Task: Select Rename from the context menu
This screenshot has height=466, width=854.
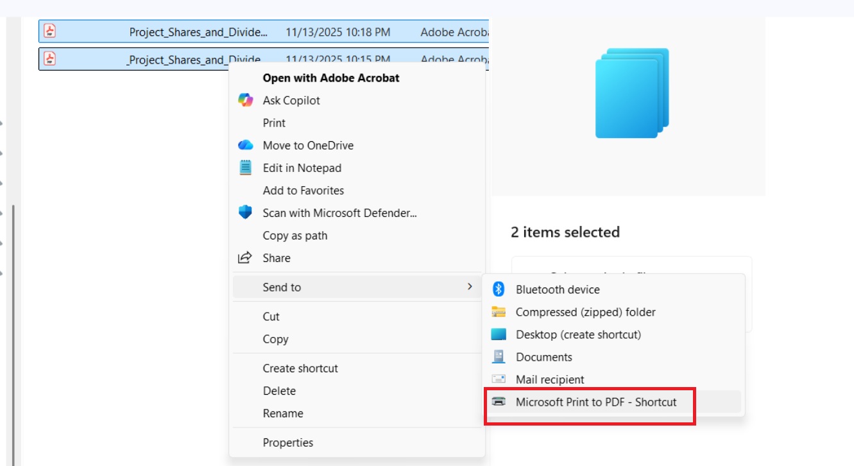Action: [x=283, y=413]
